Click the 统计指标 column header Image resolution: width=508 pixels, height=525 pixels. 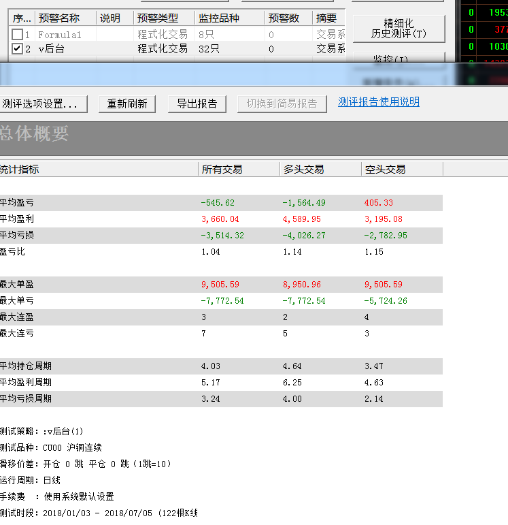(99, 170)
